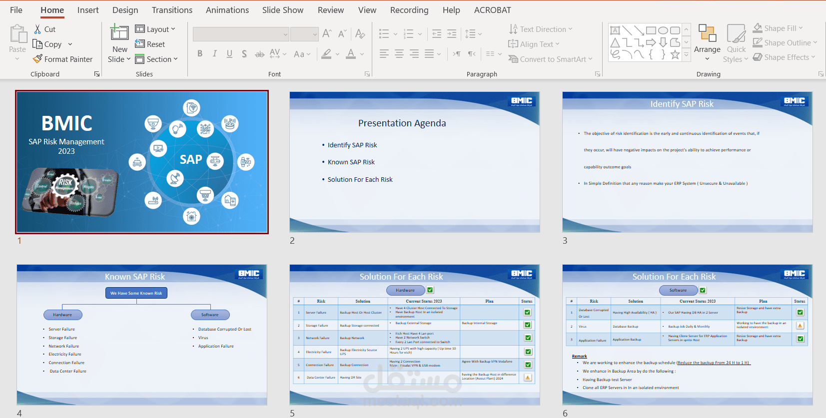Viewport: 826px width, 418px height.
Task: Toggle Bold formatting
Action: pyautogui.click(x=200, y=54)
